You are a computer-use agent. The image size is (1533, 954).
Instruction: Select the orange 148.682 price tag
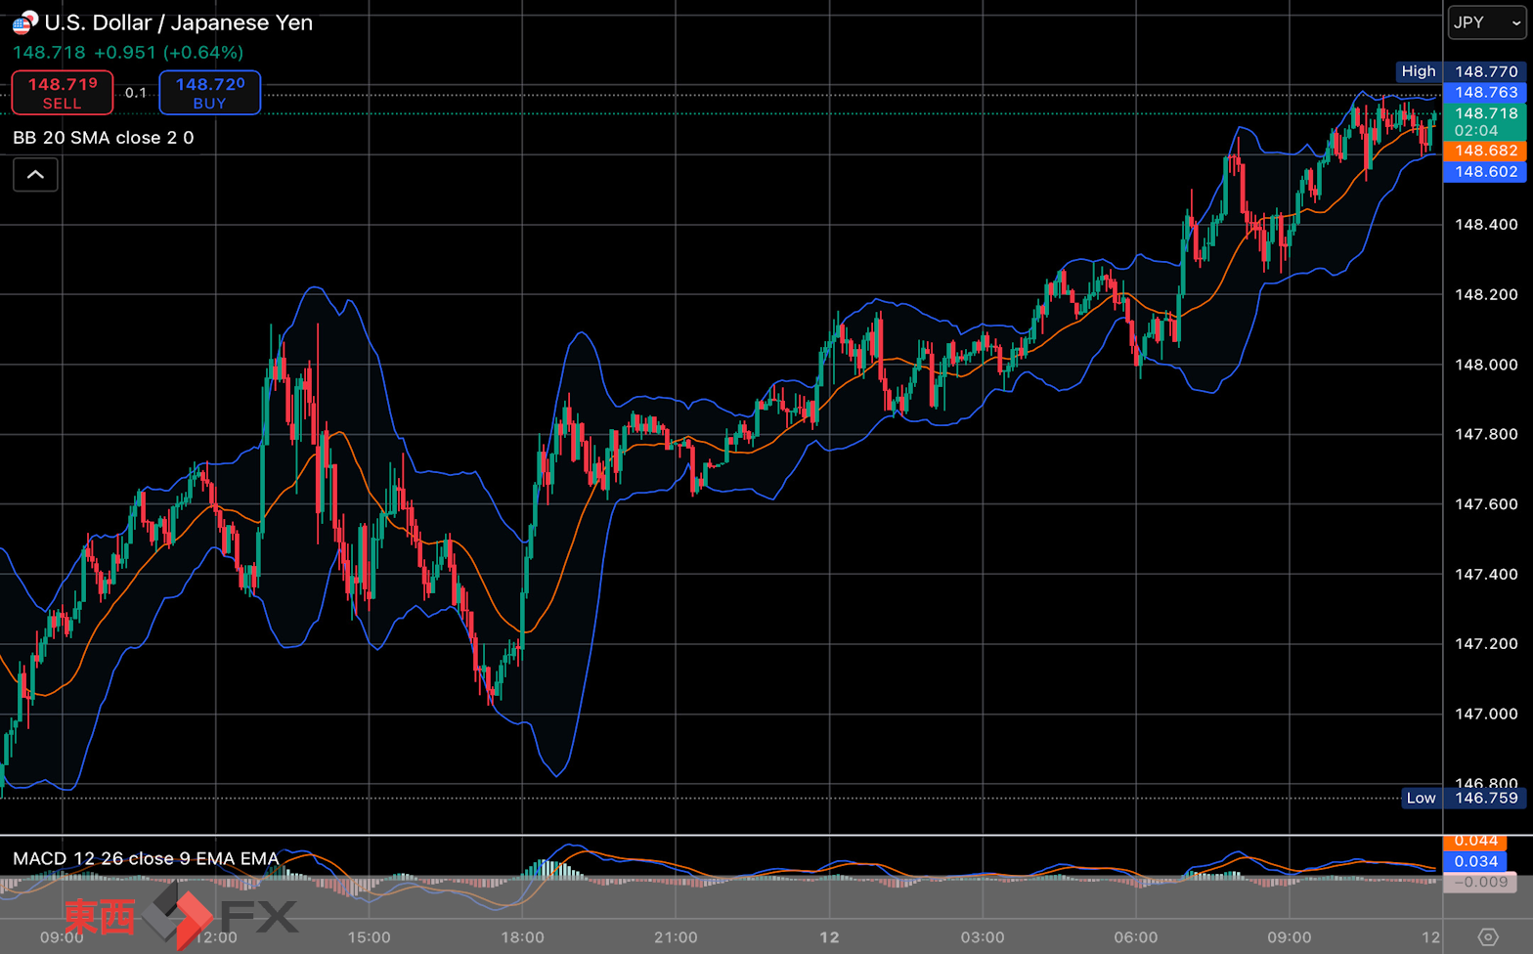point(1484,151)
